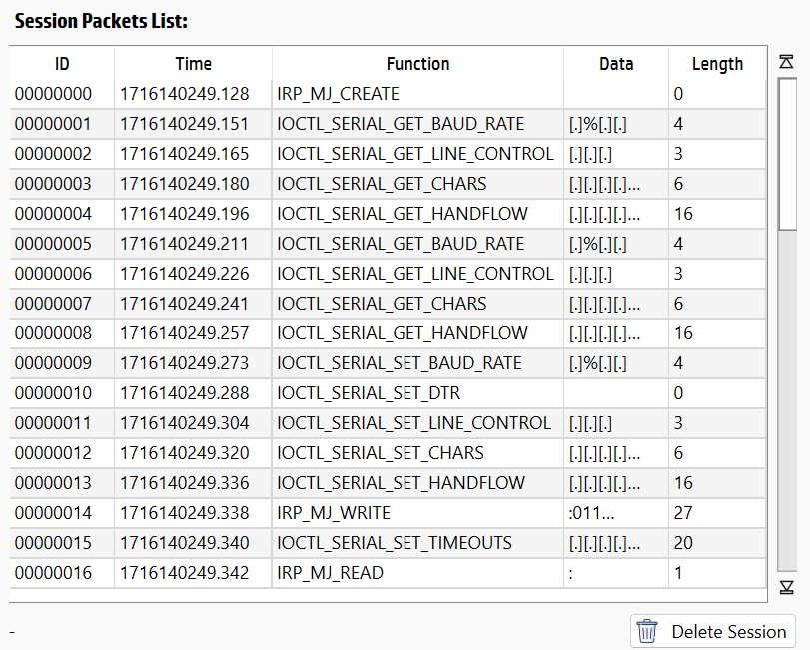Select the IRP_MJ_CREATE row
Image resolution: width=810 pixels, height=650 pixels.
pyautogui.click(x=388, y=94)
